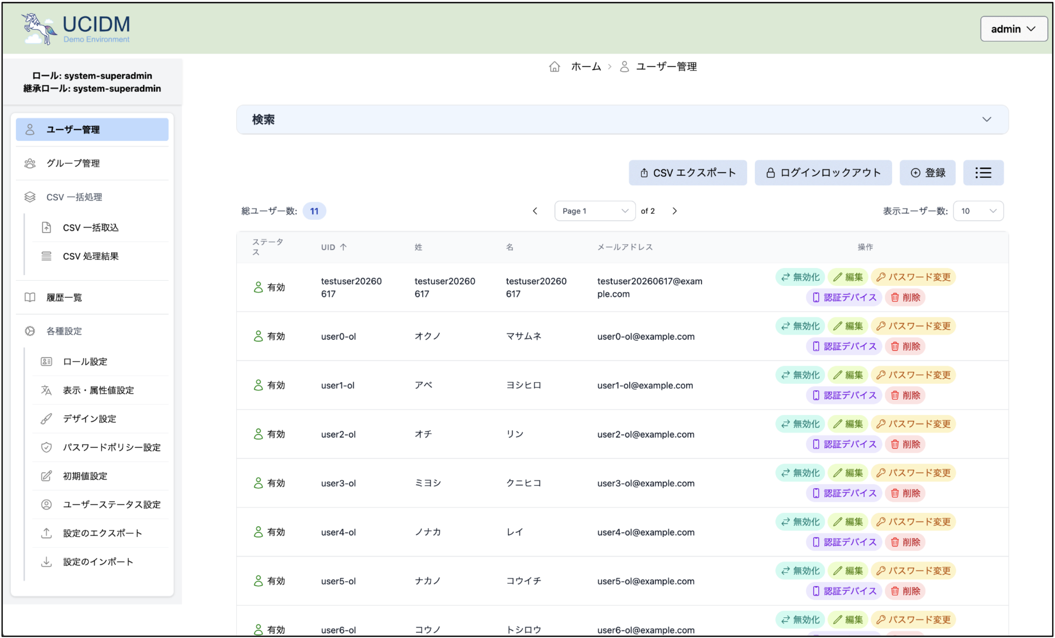Open 認証デバイス for testuser20260617

[844, 297]
